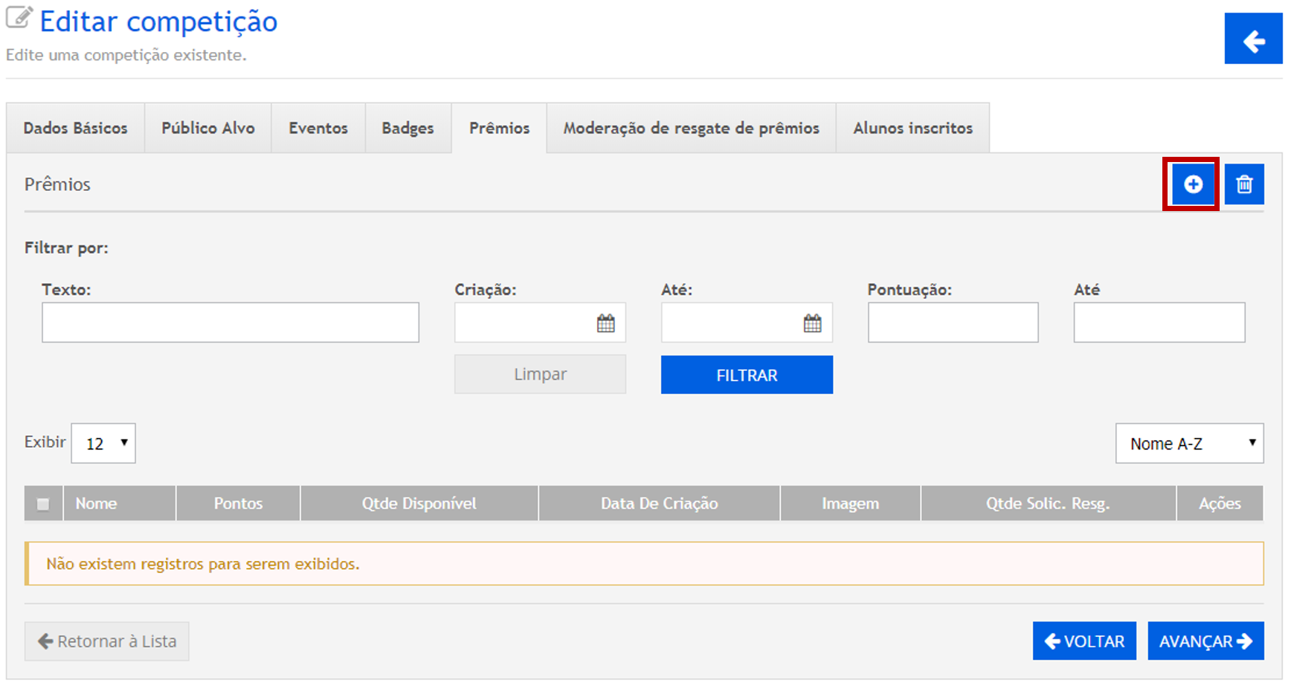Select the Eventos tab

(x=318, y=129)
